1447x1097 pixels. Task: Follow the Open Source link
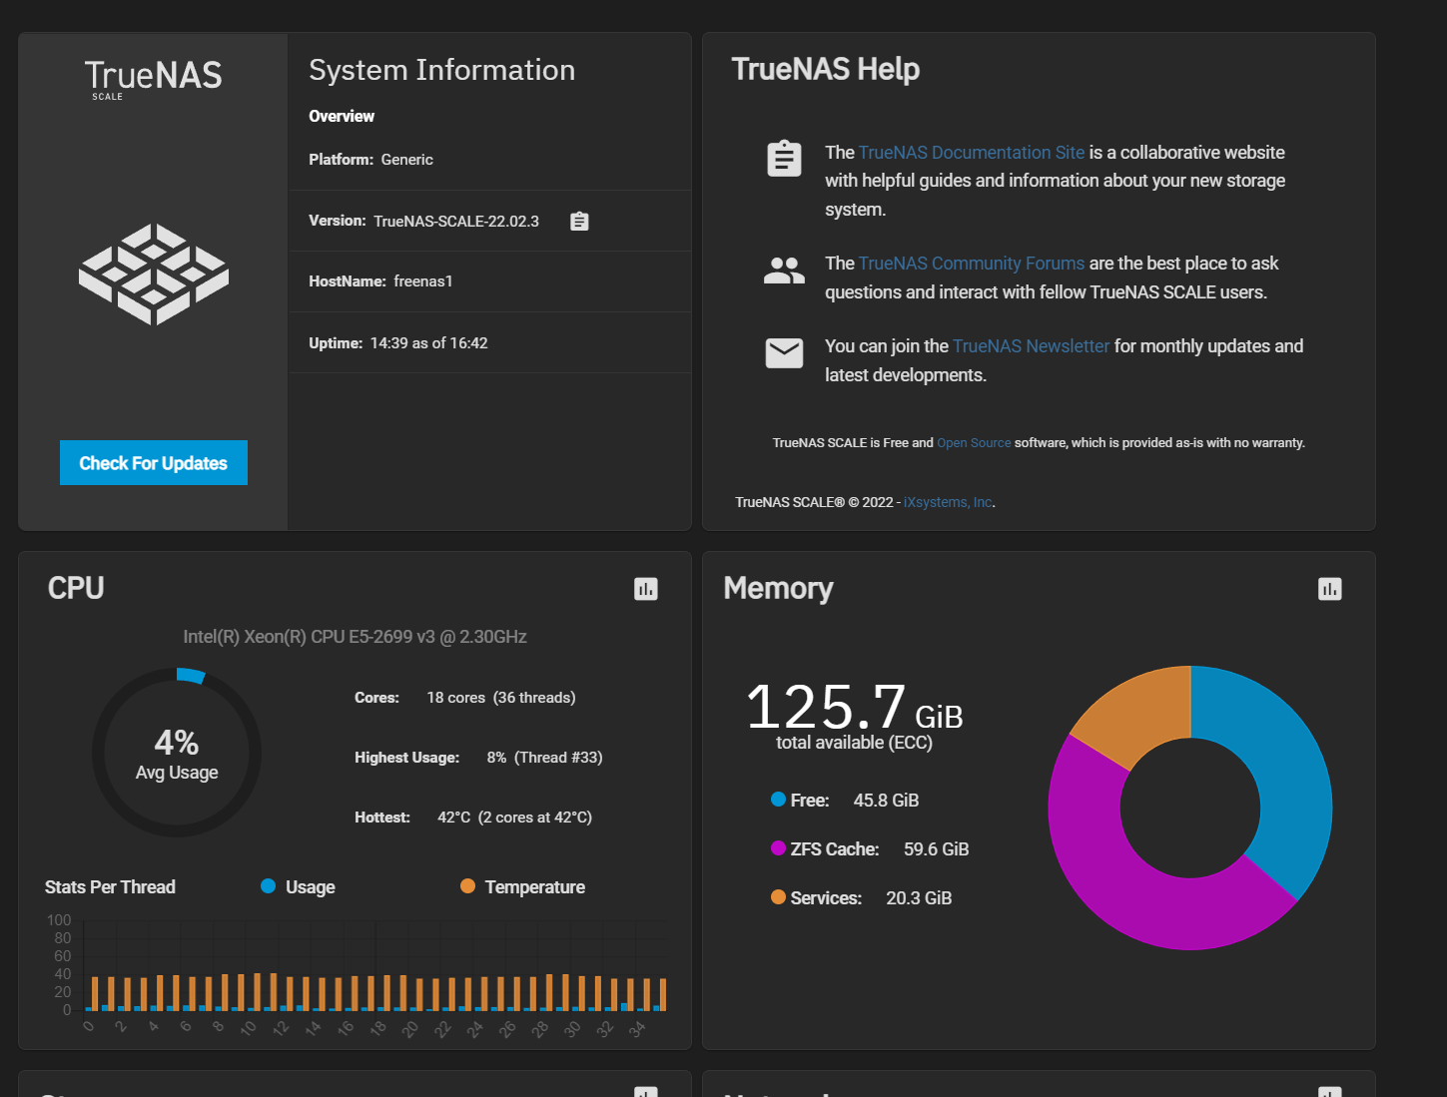(x=974, y=443)
